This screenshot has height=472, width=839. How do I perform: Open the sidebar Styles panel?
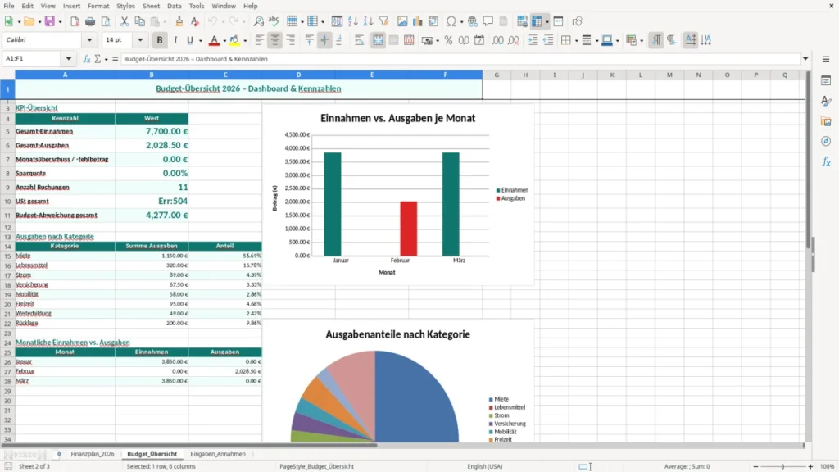tap(826, 101)
